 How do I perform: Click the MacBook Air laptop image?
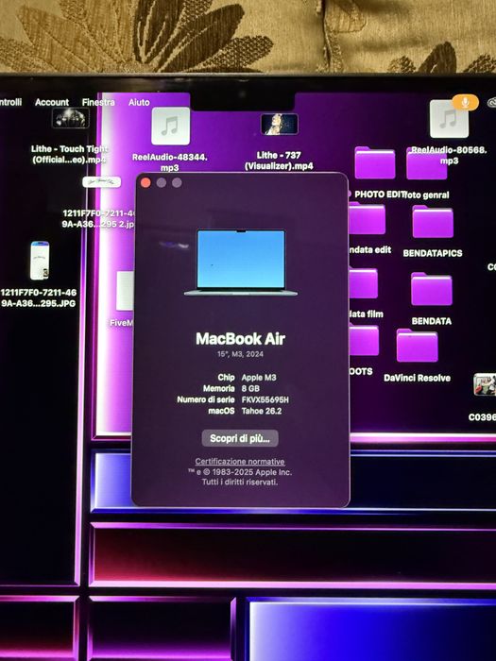pyautogui.click(x=241, y=263)
